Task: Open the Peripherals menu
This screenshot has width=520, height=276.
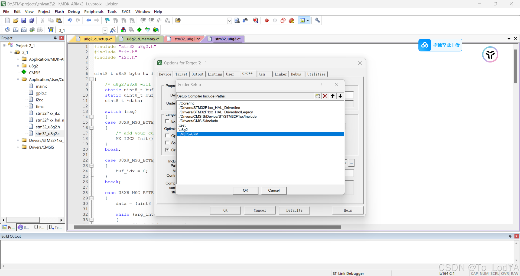Action: tap(94, 12)
